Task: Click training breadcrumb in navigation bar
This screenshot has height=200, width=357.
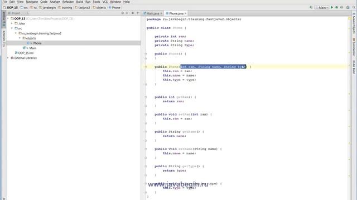Action: click(x=65, y=7)
